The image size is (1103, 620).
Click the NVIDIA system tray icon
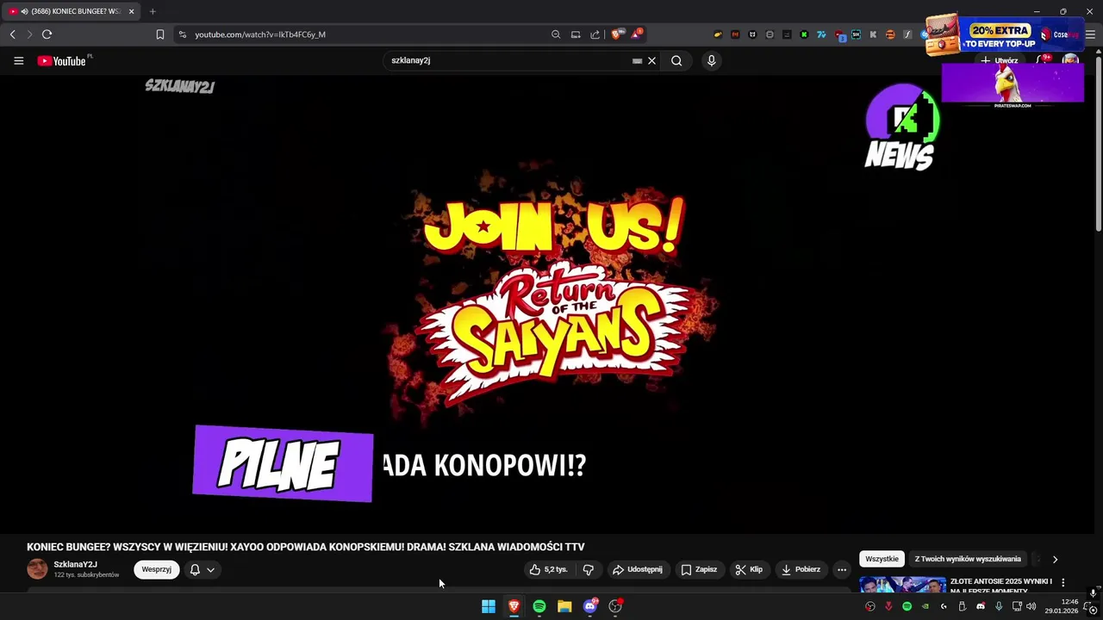tap(925, 606)
